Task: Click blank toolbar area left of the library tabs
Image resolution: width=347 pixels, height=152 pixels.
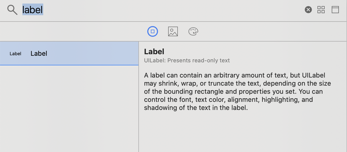Action: 71,32
